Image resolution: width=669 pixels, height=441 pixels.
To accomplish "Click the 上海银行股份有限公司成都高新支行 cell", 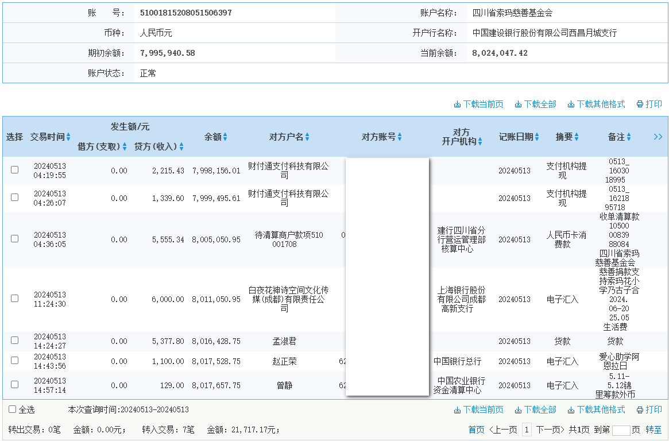I will (x=461, y=299).
